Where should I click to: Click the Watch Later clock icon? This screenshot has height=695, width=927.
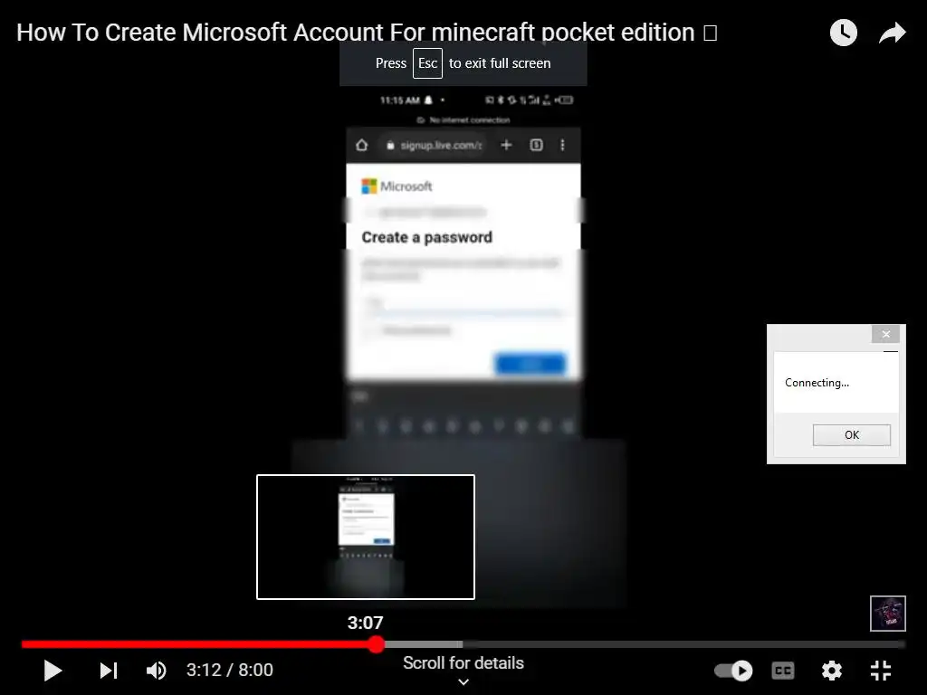843,33
